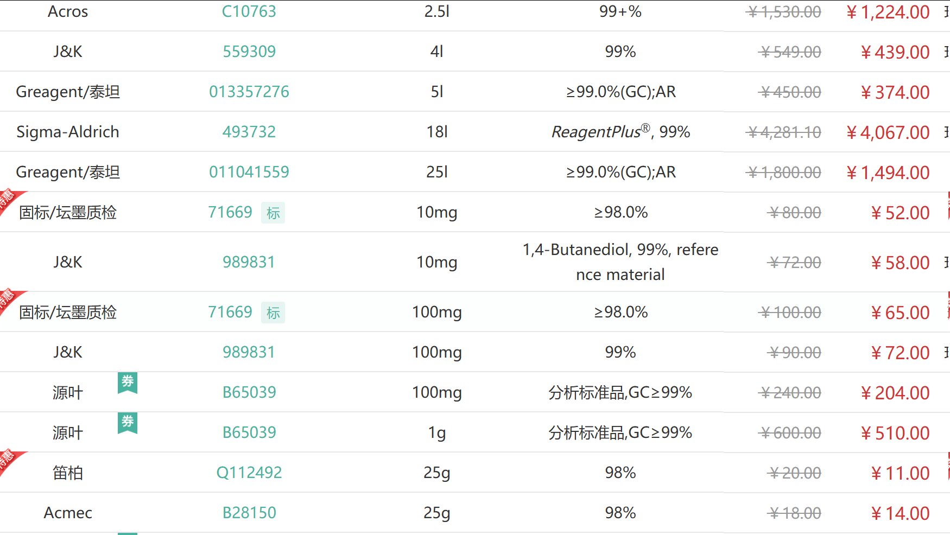Open Acros product code C10763
Image resolution: width=950 pixels, height=535 pixels.
(x=249, y=11)
